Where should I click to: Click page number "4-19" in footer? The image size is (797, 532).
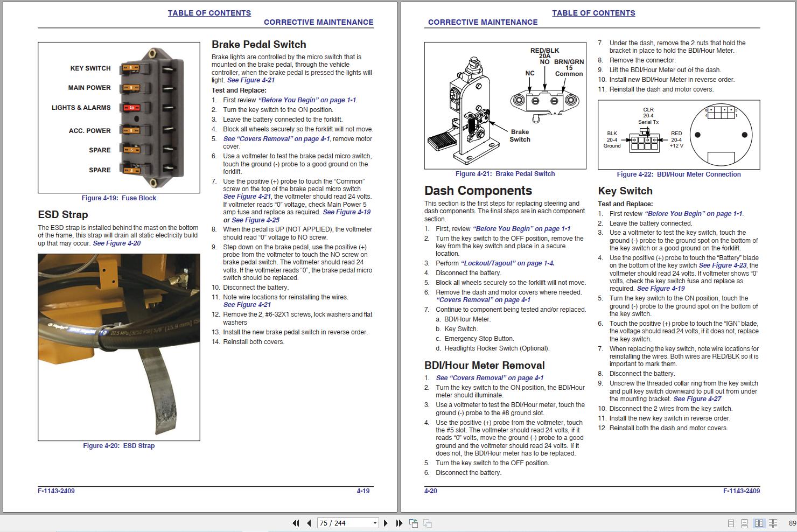[x=363, y=491]
